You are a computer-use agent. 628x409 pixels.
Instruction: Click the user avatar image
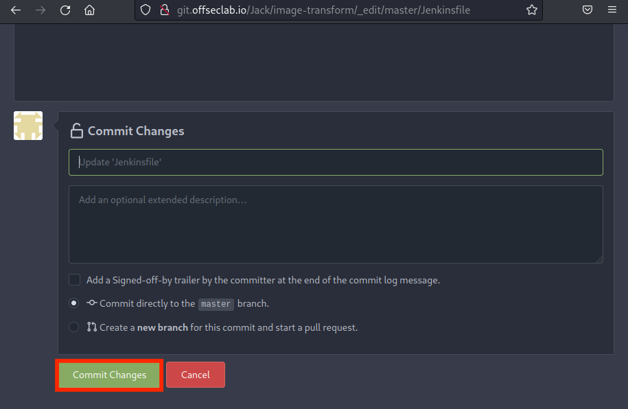(x=28, y=126)
